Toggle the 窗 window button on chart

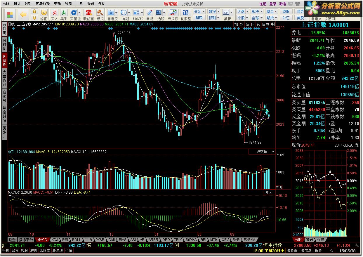pos(247,24)
